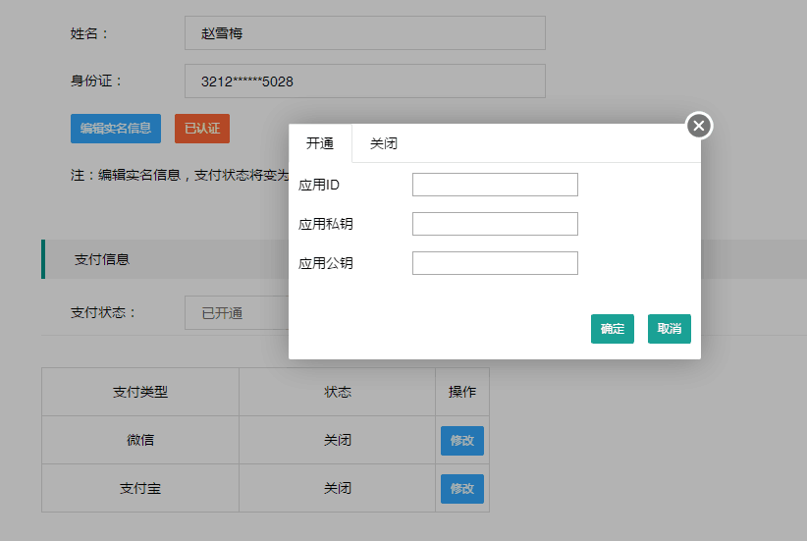The height and width of the screenshot is (541, 807).
Task: Switch to the 关闭 tab
Action: point(384,143)
